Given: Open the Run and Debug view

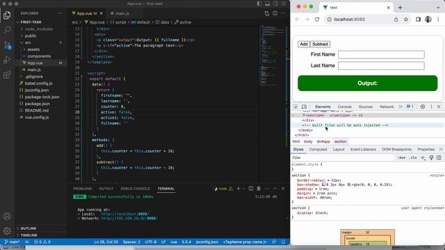Looking at the screenshot, I should click(x=7, y=60).
